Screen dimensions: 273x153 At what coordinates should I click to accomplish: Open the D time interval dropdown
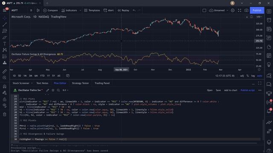31,10
